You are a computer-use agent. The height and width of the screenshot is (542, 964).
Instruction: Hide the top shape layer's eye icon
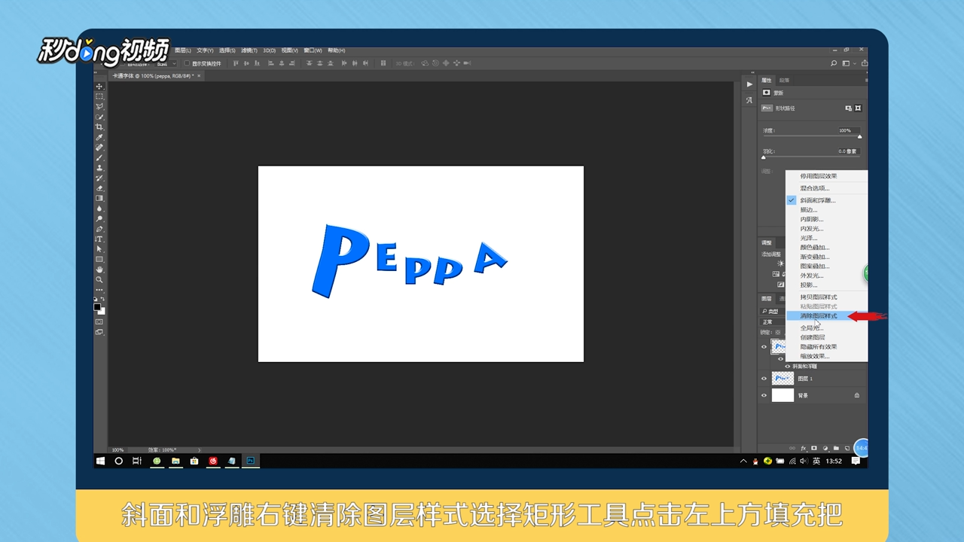(x=764, y=347)
